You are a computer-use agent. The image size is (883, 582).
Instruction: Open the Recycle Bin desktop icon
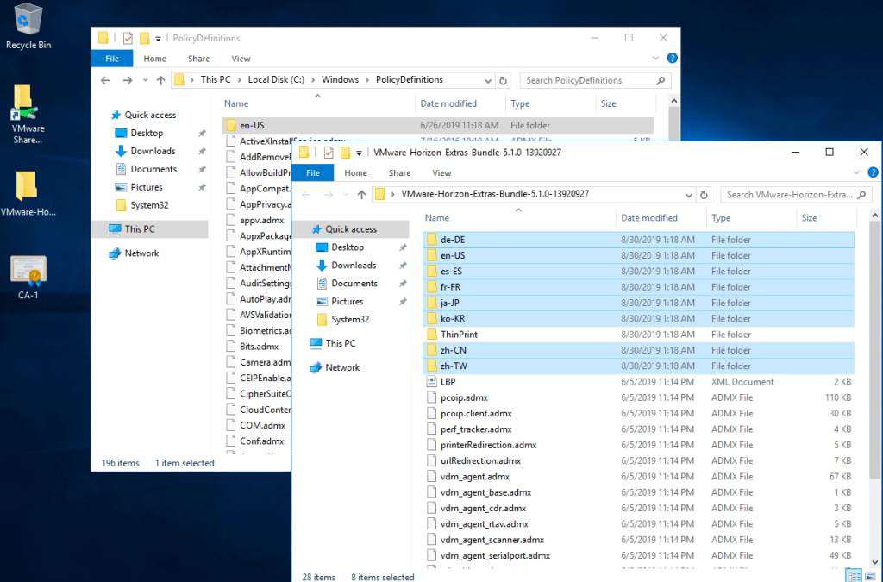click(x=28, y=22)
